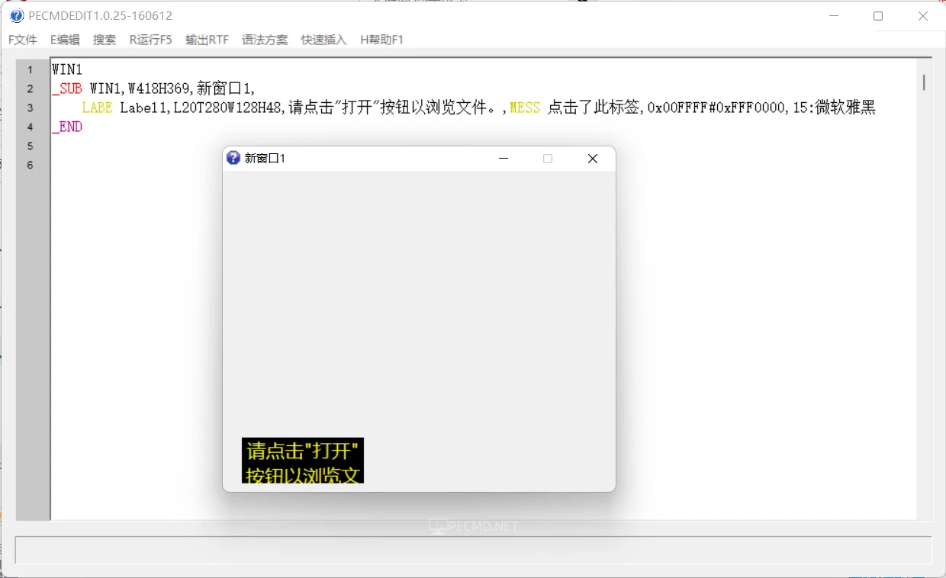Click the 0x00FFFF#0xFFF0000 color value text
This screenshot has height=578, width=946.
click(716, 108)
